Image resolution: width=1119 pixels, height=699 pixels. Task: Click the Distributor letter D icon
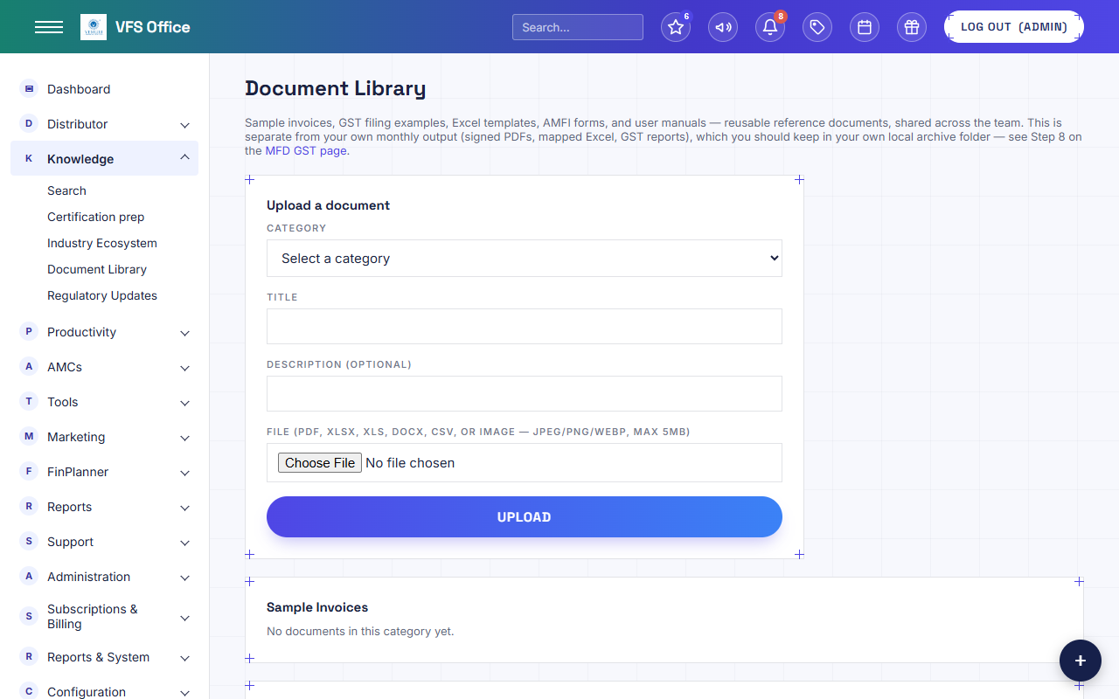[29, 123]
